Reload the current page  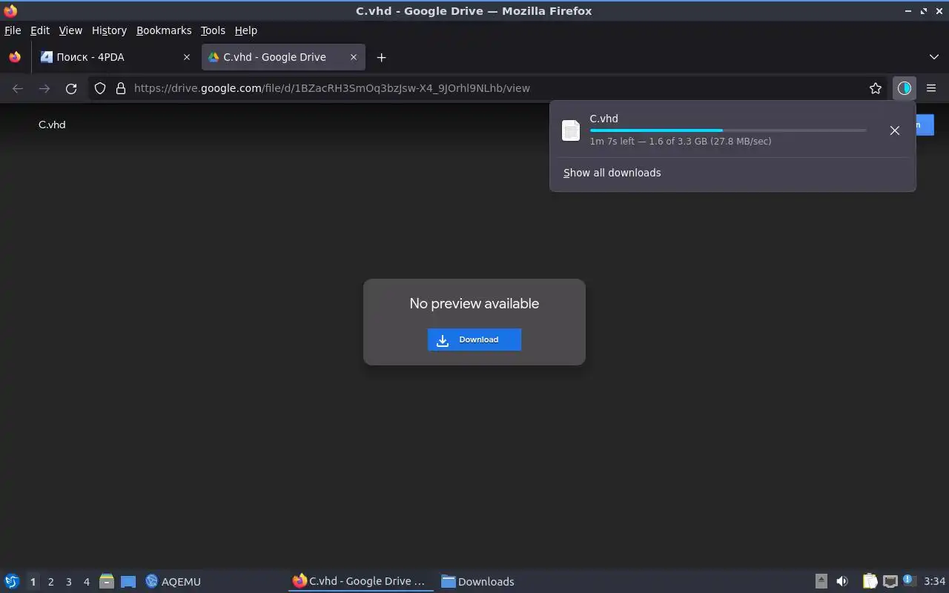click(x=71, y=88)
